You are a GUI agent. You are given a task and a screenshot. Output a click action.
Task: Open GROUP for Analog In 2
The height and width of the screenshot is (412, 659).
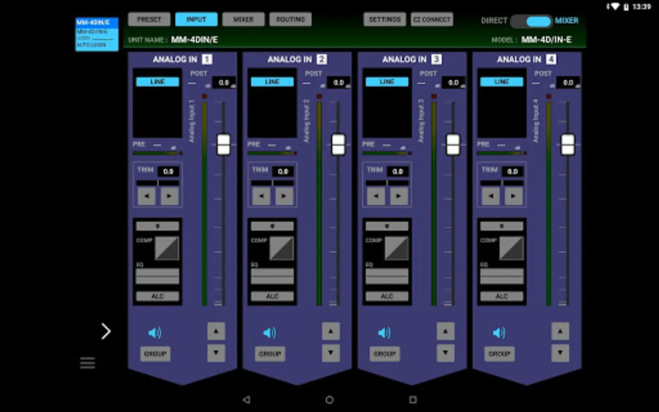pos(270,354)
